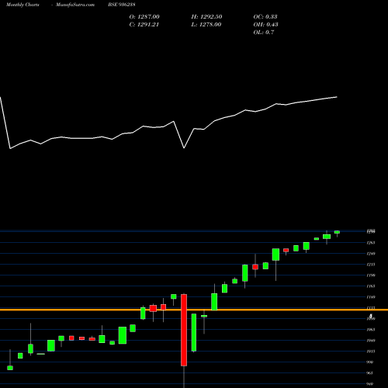This screenshot has width=388, height=388.
Task: Select the close value 'C: 1291.21'
Action: tap(144, 25)
